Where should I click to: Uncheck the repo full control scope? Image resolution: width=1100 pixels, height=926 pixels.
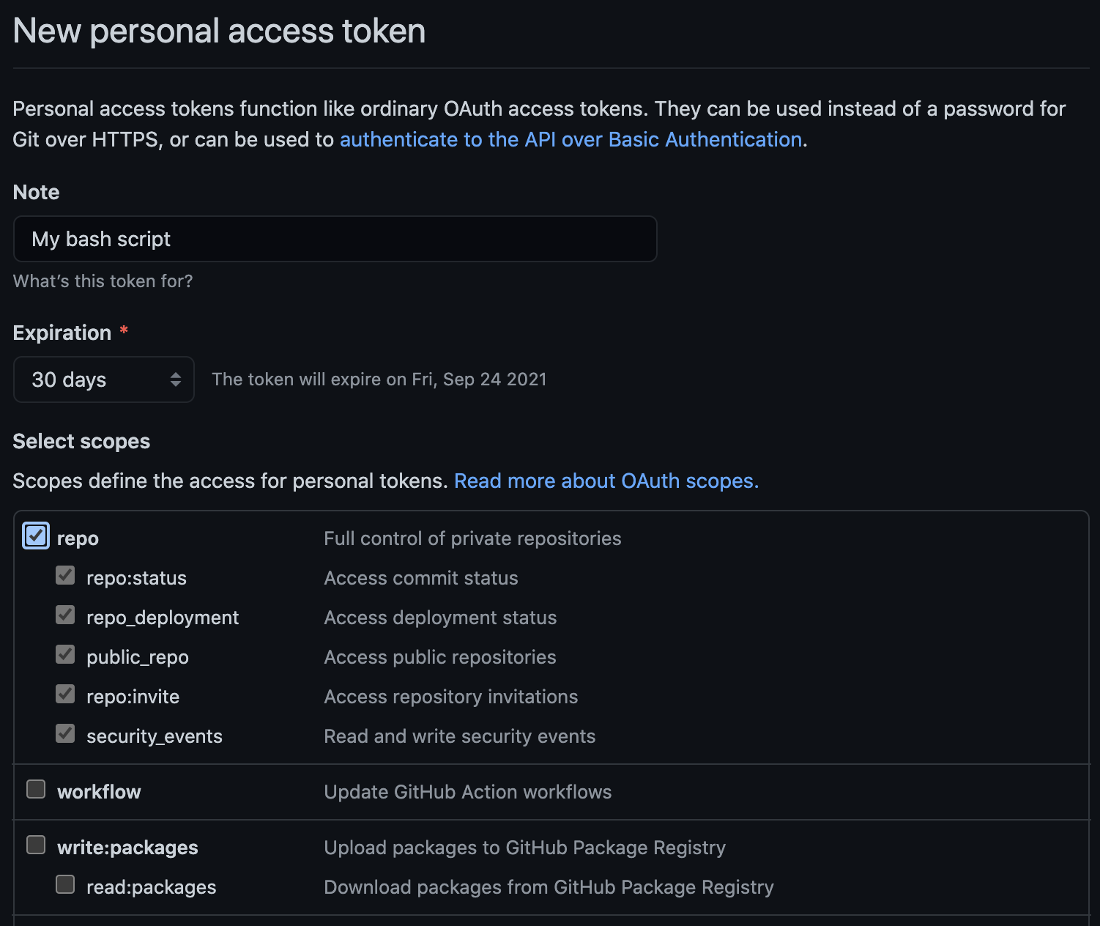tap(34, 536)
